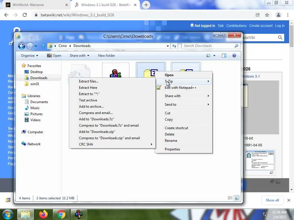Choose Compress and email...
The height and width of the screenshot is (220, 294).
pos(112,113)
